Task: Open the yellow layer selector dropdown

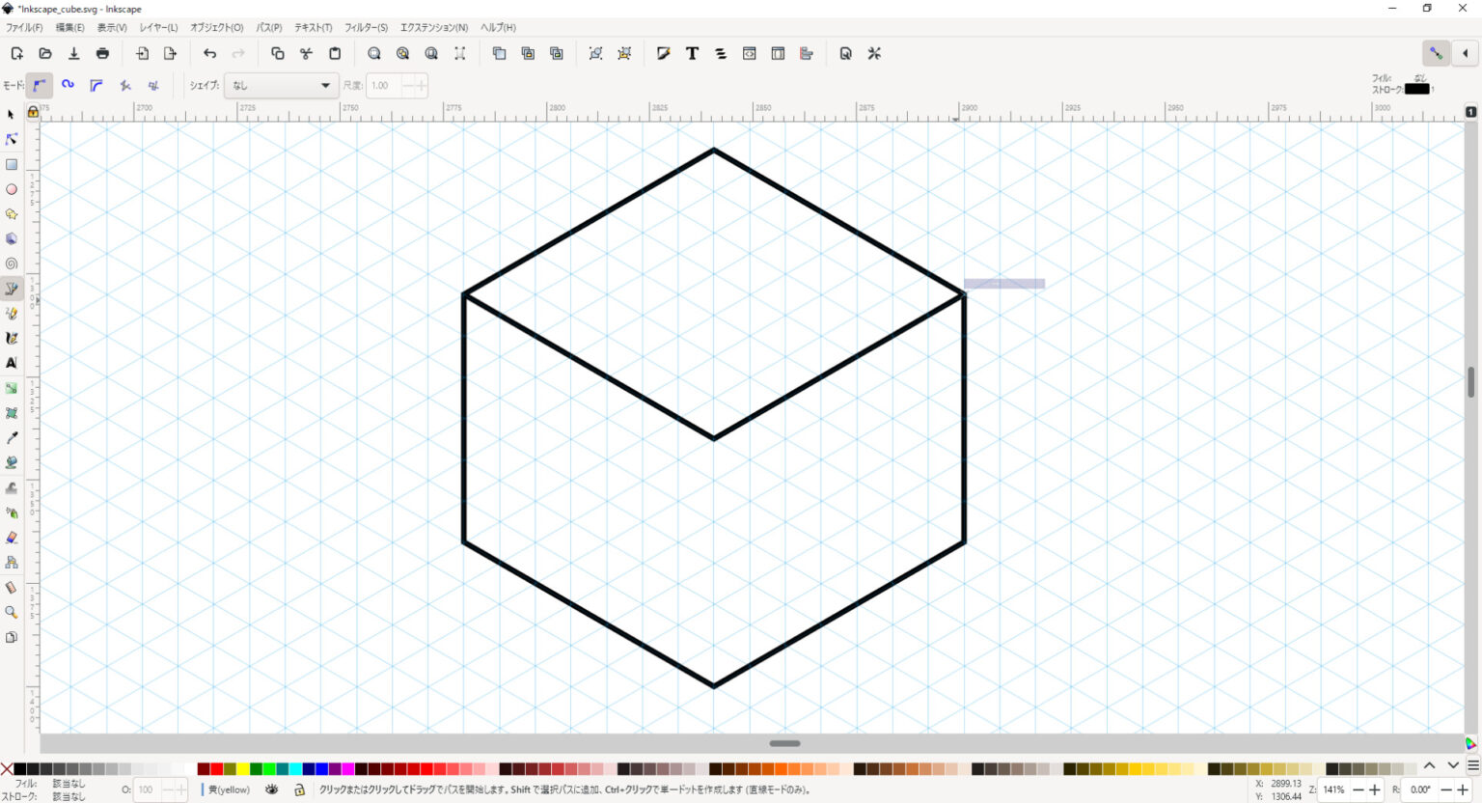Action: pos(229,789)
